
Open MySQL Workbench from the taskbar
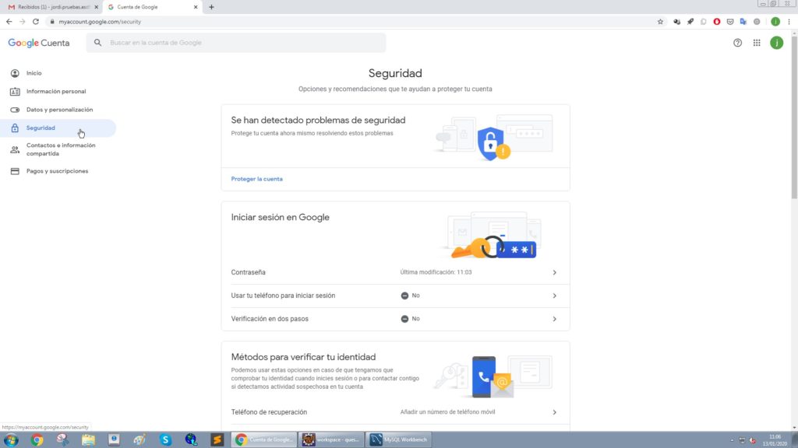coord(397,439)
